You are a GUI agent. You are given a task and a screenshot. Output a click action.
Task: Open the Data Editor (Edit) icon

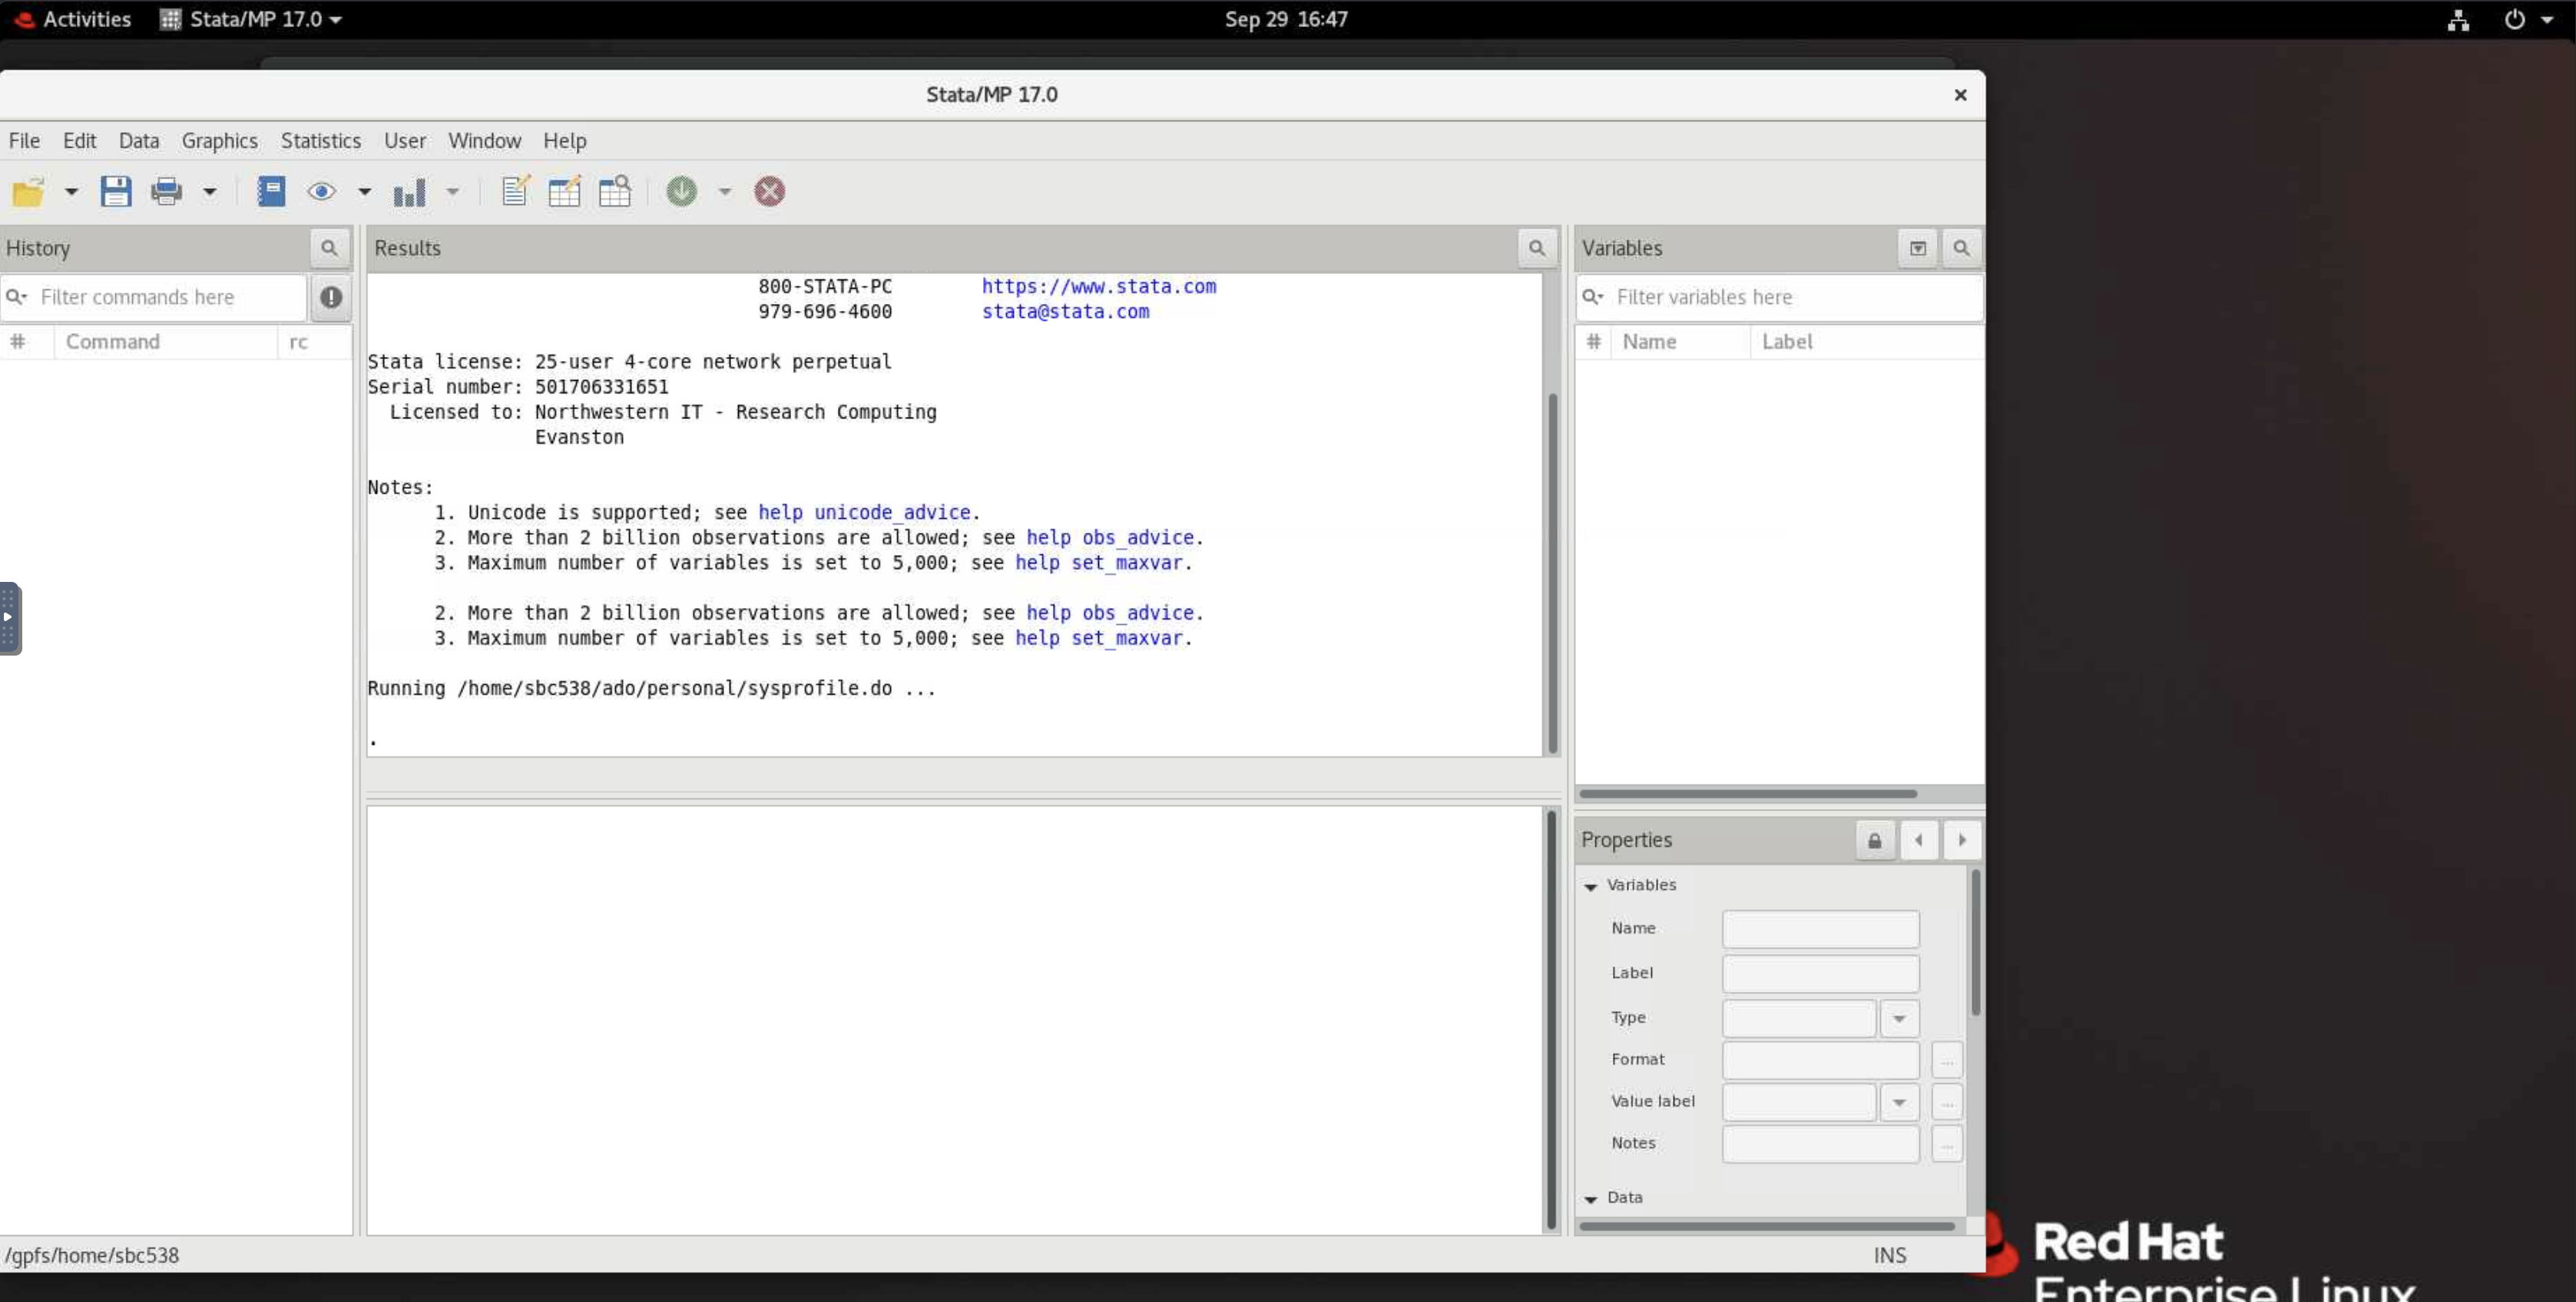pyautogui.click(x=565, y=191)
